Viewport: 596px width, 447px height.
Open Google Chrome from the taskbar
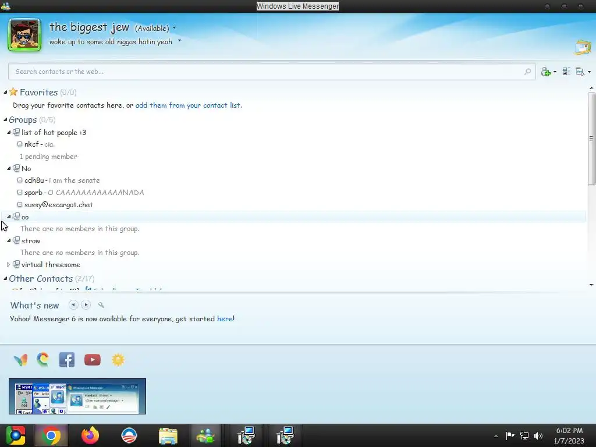(x=51, y=435)
